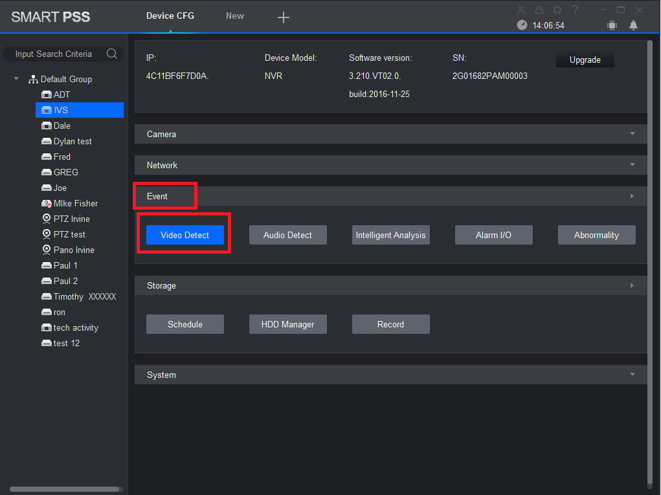661x495 pixels.
Task: Click the Fred device icon
Action: tap(47, 157)
